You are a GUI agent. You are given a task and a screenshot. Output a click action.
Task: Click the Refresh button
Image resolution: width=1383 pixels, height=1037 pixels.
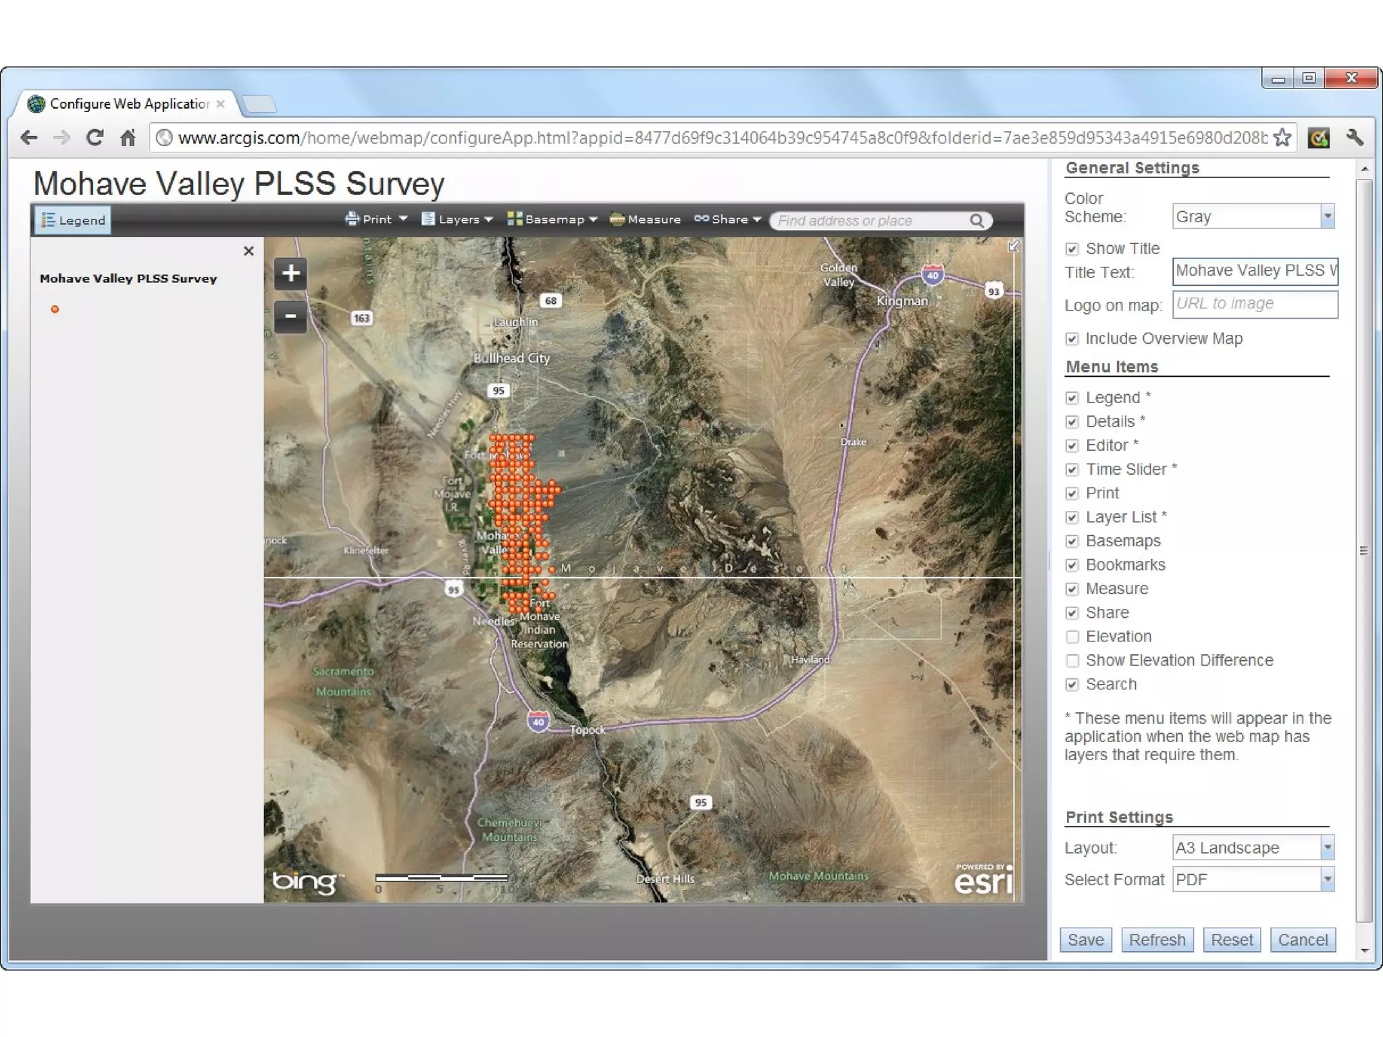pos(1157,940)
